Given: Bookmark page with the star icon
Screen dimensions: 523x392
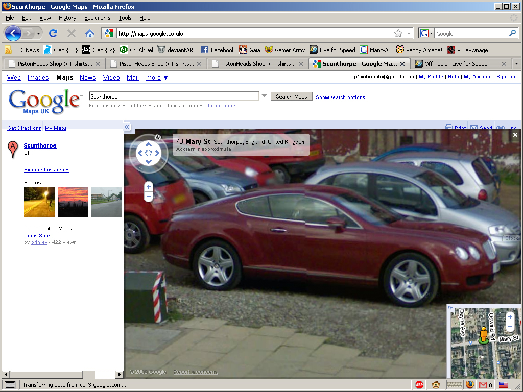Looking at the screenshot, I should 398,33.
